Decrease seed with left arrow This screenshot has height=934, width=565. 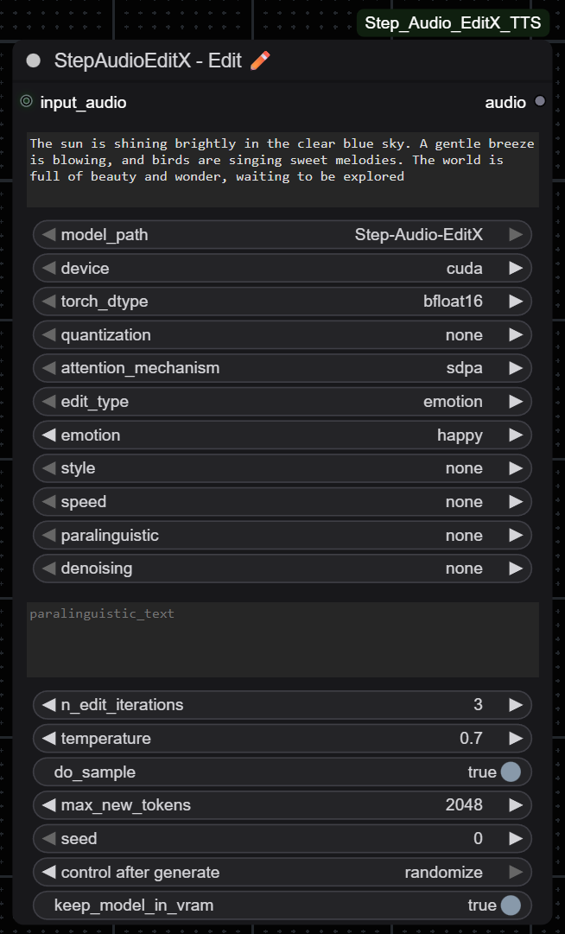tap(48, 838)
